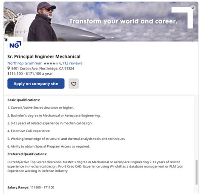Click the 9401 Corbin Ave address text

(x=43, y=69)
